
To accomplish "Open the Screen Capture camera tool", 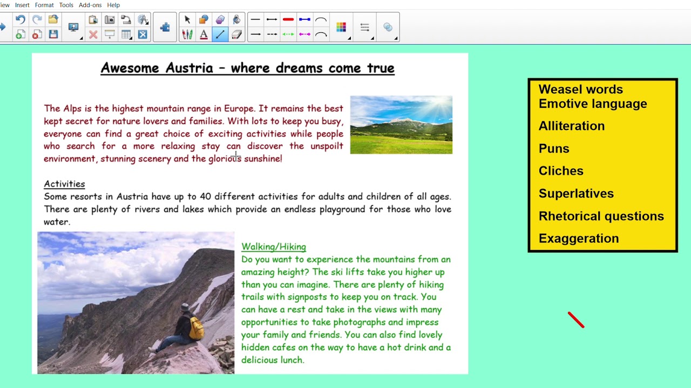I will pos(110,20).
